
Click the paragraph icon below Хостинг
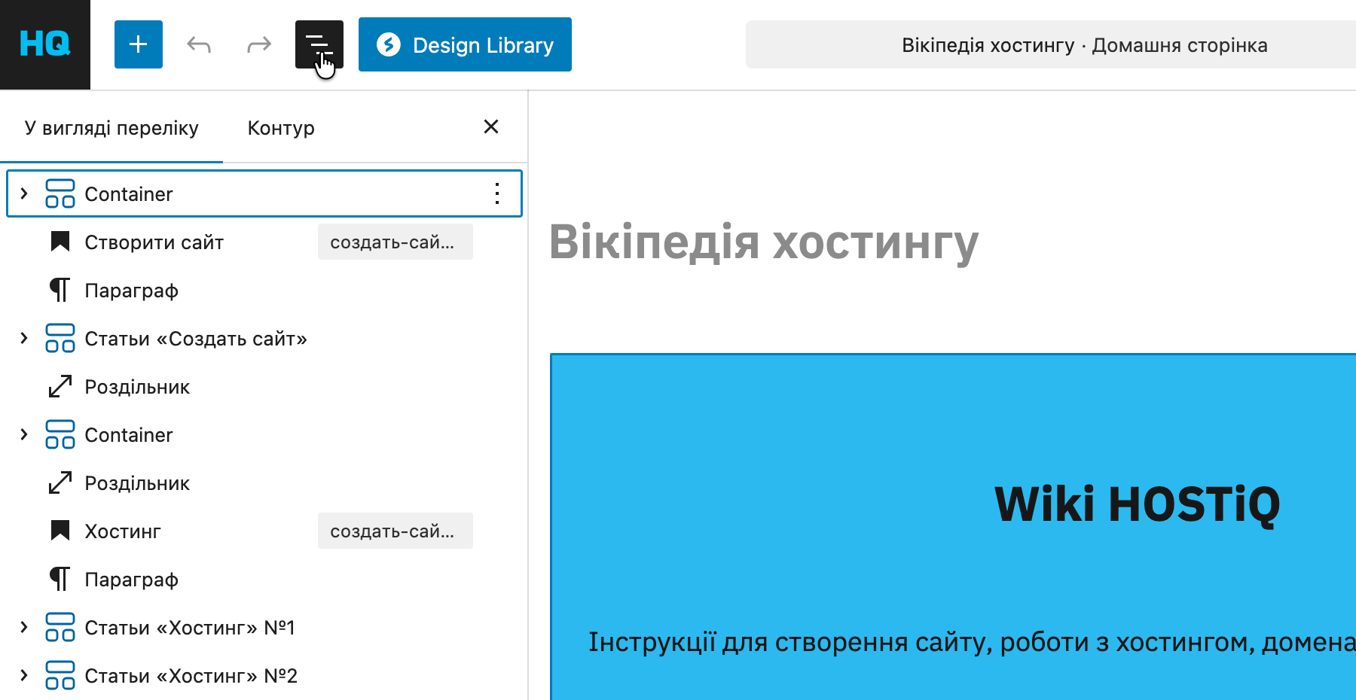click(60, 579)
